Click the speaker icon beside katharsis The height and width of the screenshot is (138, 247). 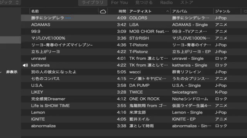coord(25,65)
